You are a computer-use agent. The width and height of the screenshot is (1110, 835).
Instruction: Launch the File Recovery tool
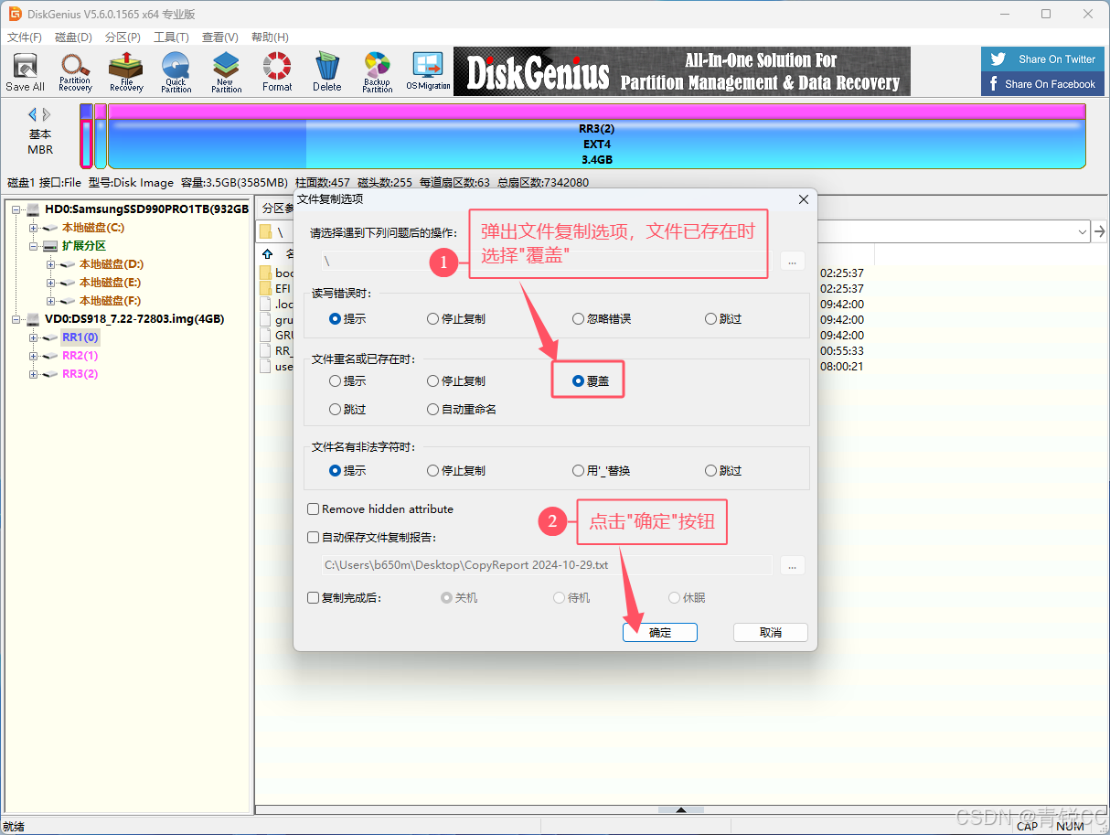pos(126,72)
